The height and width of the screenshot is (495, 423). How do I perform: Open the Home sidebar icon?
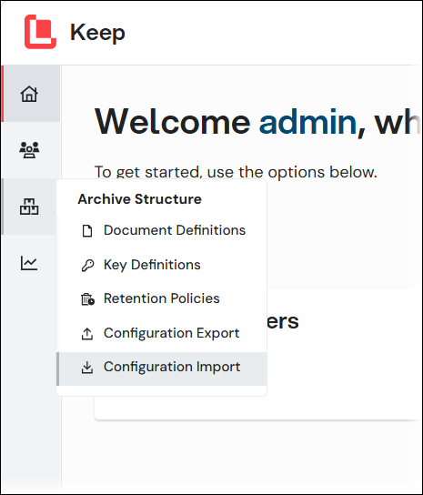(29, 94)
